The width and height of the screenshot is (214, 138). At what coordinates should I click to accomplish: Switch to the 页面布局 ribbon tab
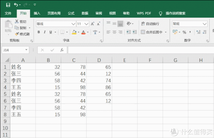pyautogui.click(x=54, y=13)
